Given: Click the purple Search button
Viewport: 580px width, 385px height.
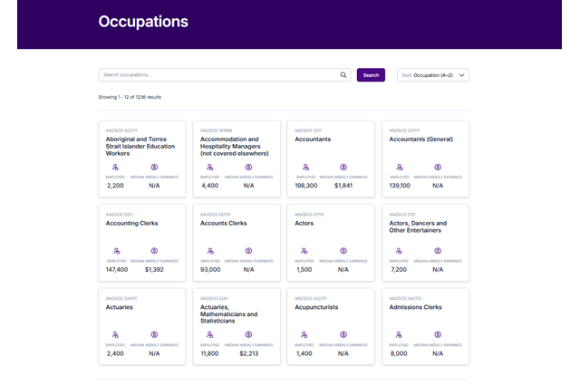Looking at the screenshot, I should pos(371,75).
